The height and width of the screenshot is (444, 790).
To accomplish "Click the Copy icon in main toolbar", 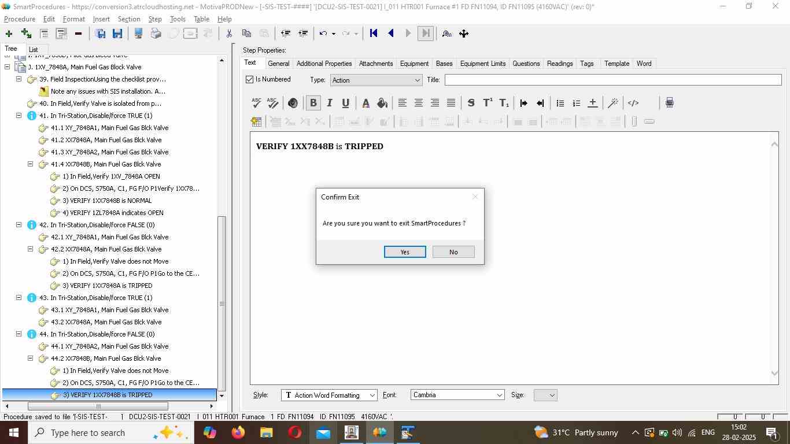I will pos(246,34).
